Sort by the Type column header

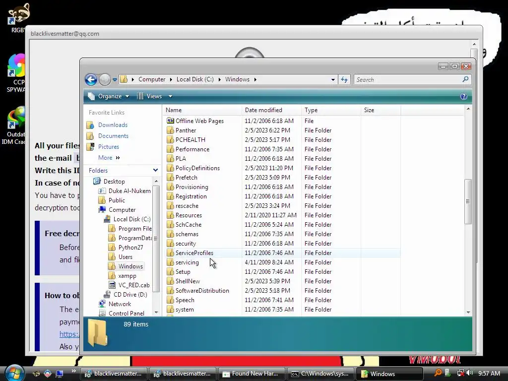pyautogui.click(x=331, y=110)
